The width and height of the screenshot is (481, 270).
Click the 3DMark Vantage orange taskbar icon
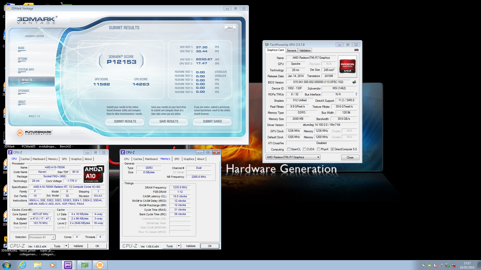(x=100, y=265)
